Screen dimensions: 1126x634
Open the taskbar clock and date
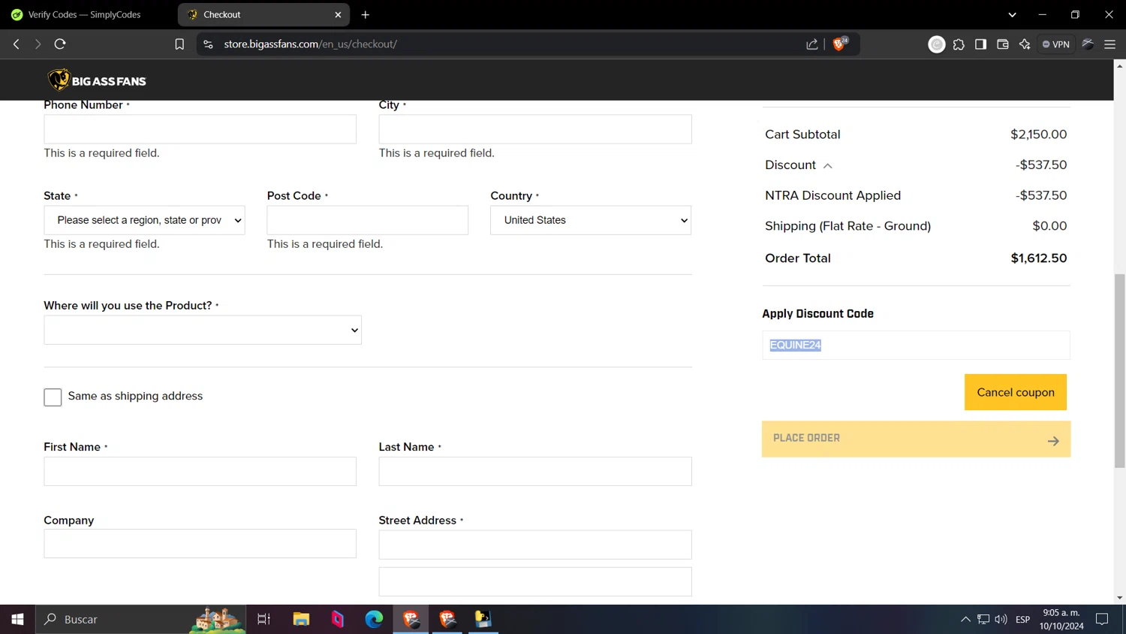1061,620
